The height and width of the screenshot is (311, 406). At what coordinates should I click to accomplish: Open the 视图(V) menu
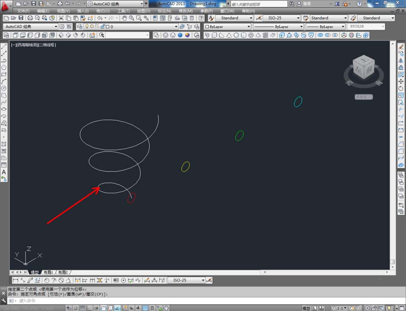click(x=63, y=11)
